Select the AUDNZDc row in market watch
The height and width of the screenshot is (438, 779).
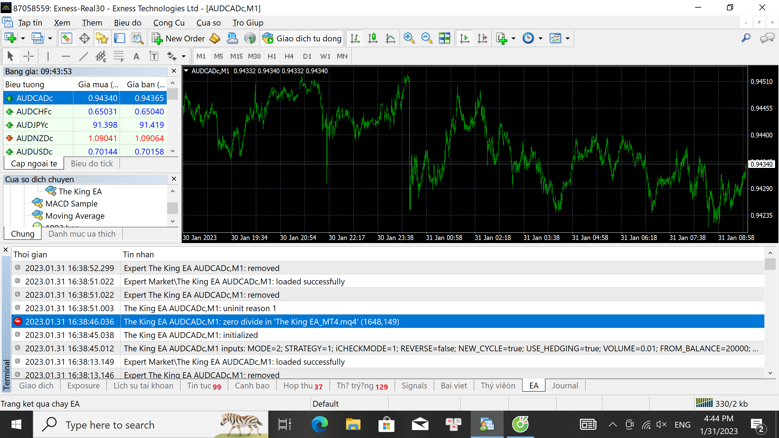click(35, 138)
